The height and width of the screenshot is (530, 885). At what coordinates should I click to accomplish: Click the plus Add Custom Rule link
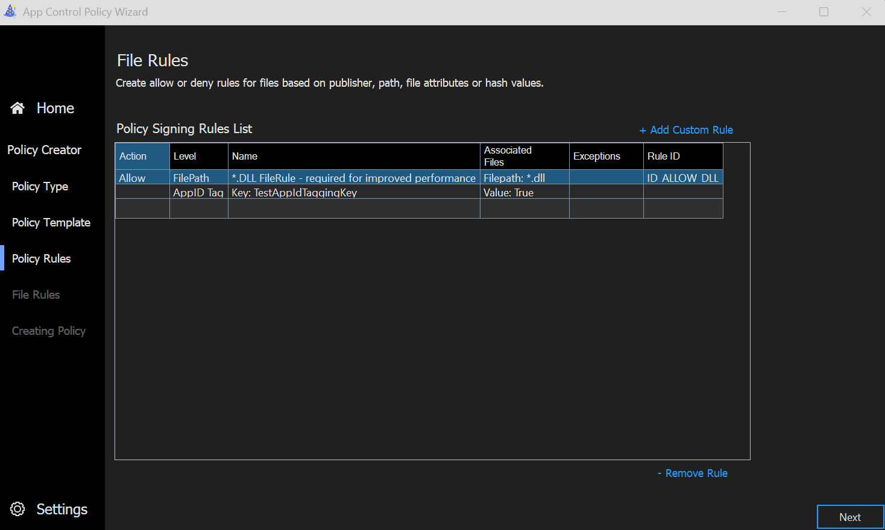pyautogui.click(x=686, y=130)
